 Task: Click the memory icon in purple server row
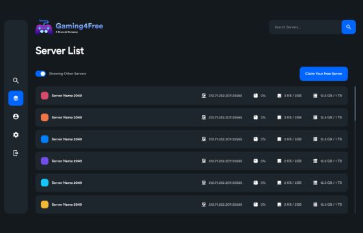pos(279,161)
